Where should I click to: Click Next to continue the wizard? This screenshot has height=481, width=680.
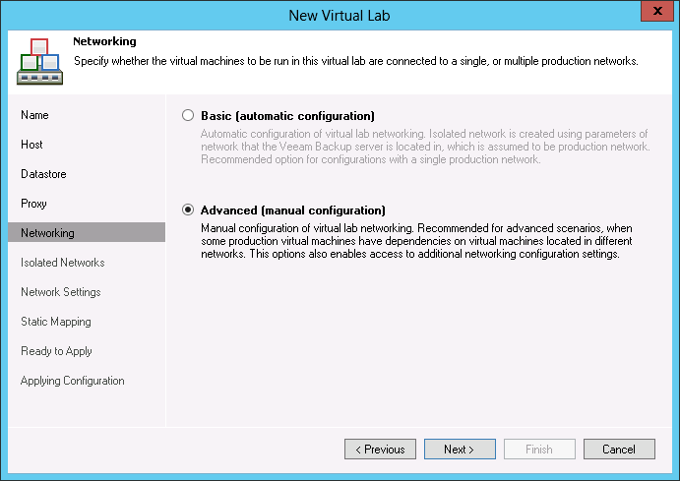(x=460, y=450)
